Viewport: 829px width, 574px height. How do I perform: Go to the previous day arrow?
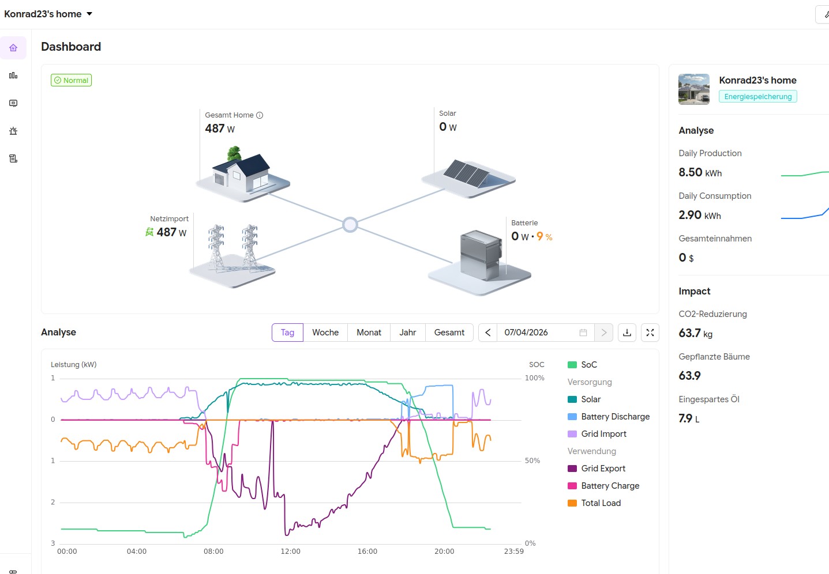click(x=488, y=333)
